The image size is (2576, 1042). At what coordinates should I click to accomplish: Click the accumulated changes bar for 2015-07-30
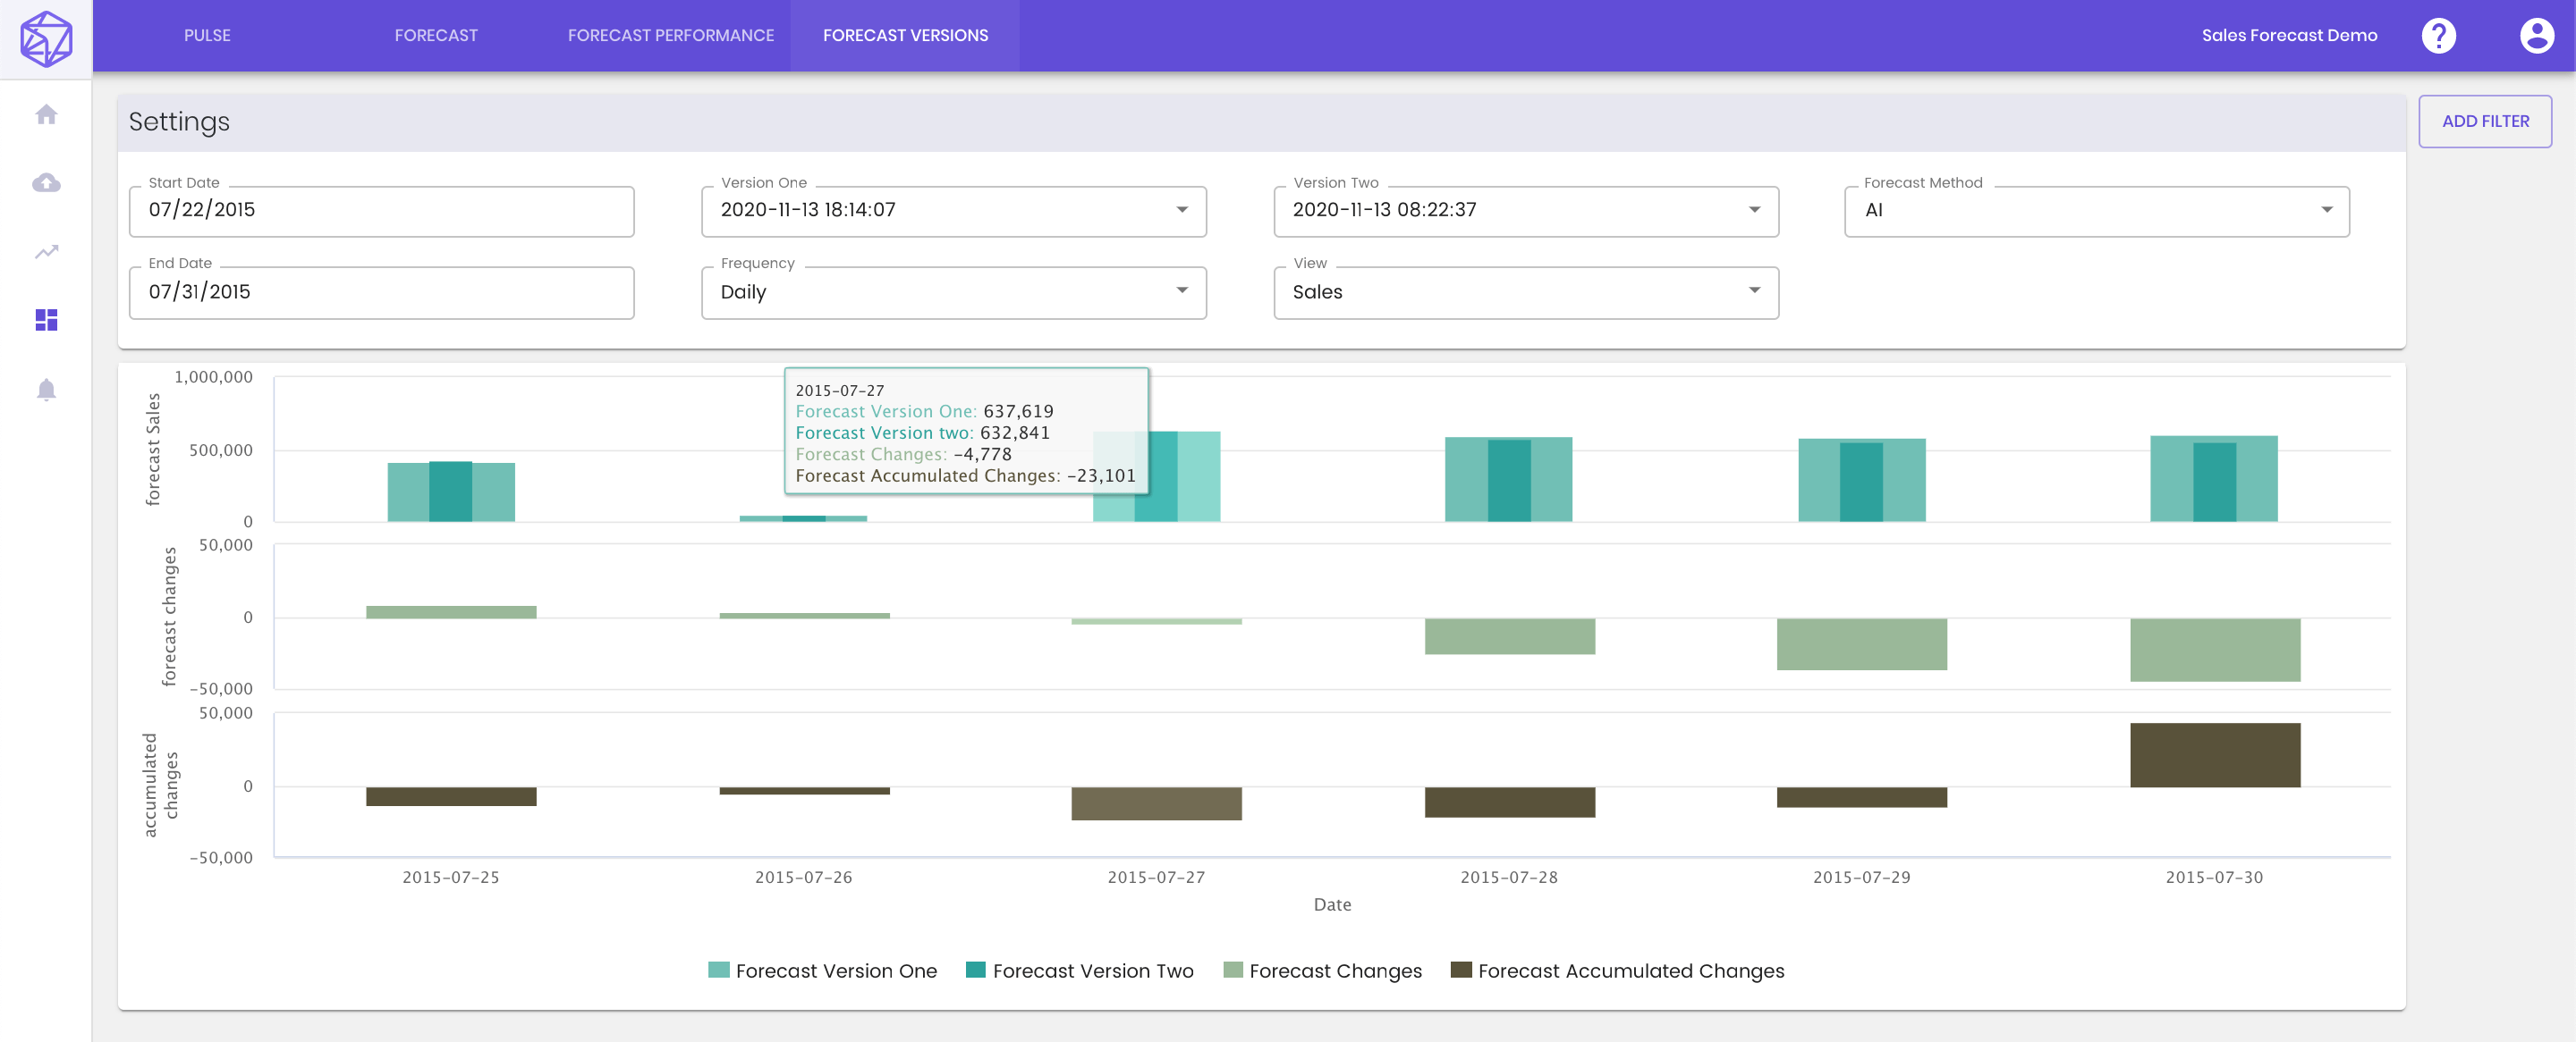(x=2215, y=755)
